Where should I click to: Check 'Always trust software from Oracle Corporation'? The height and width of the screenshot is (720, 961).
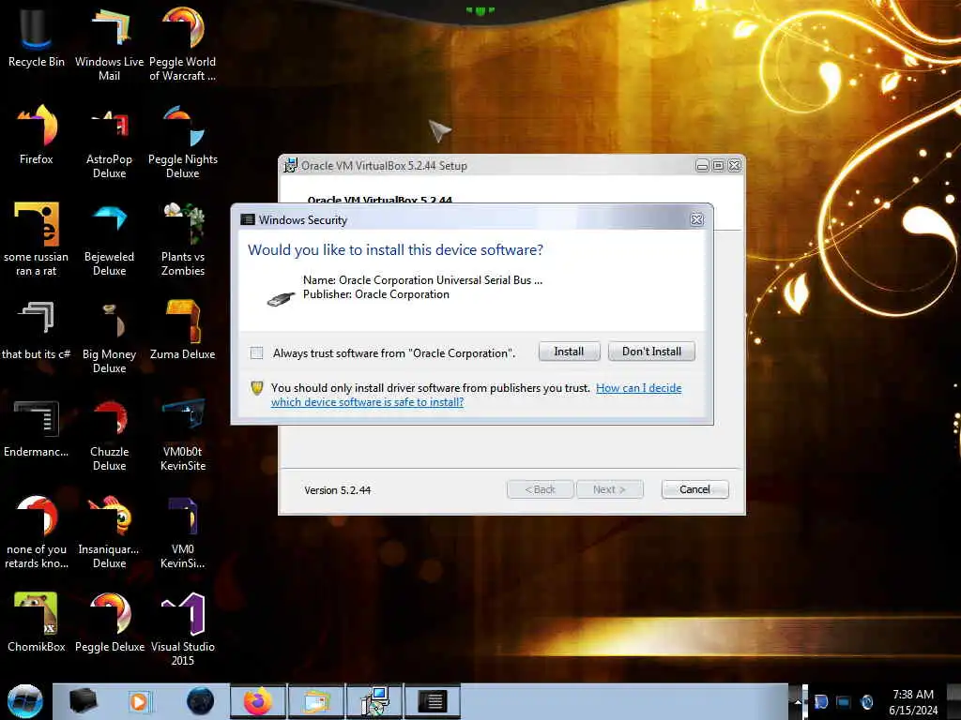pyautogui.click(x=257, y=352)
